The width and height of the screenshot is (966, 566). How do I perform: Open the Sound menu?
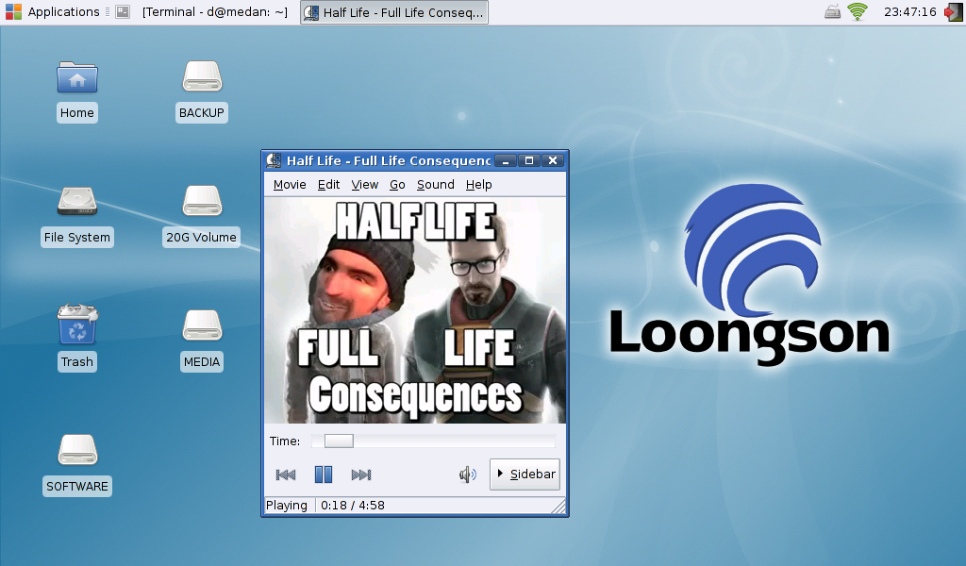coord(436,185)
